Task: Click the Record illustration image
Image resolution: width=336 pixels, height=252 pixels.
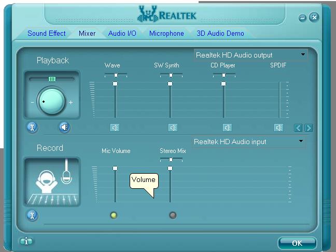Action: [52, 182]
